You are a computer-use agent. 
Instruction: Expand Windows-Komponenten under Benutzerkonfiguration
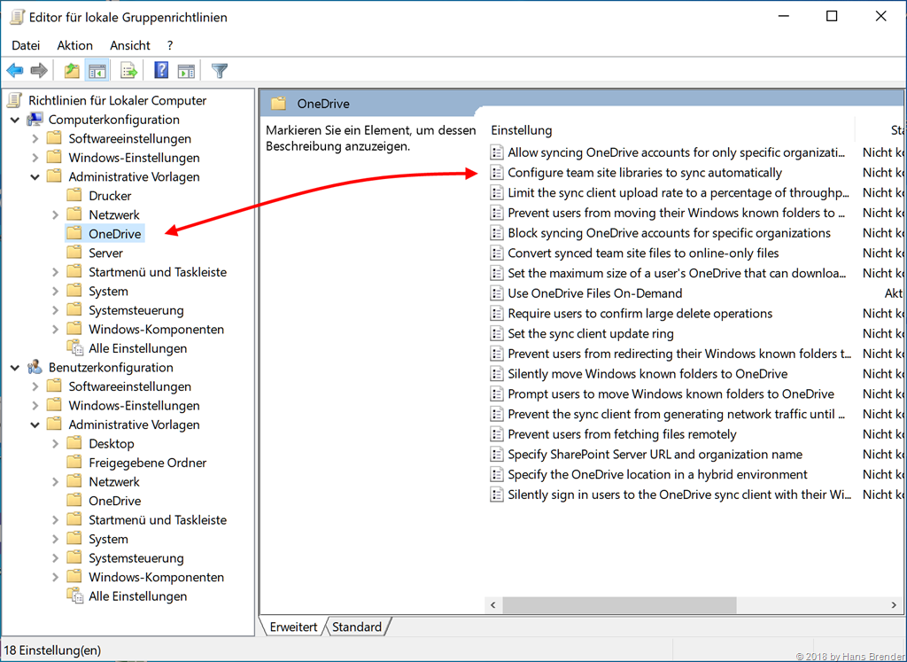click(56, 577)
